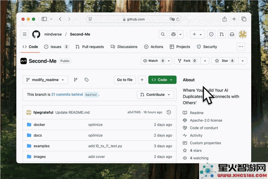Reload the page with the refresh icon
Image resolution: width=268 pixels, height=179 pixels.
(178, 19)
